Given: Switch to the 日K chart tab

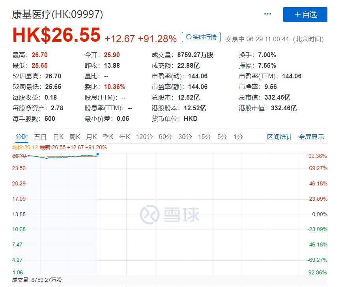Looking at the screenshot, I should pos(58,137).
